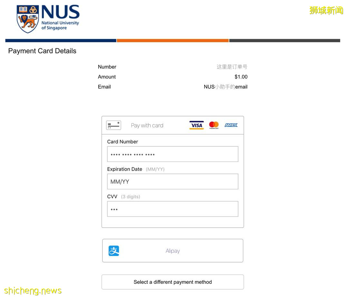The image size is (348, 297).
Task: Click the $1.00 amount value
Action: click(x=241, y=77)
